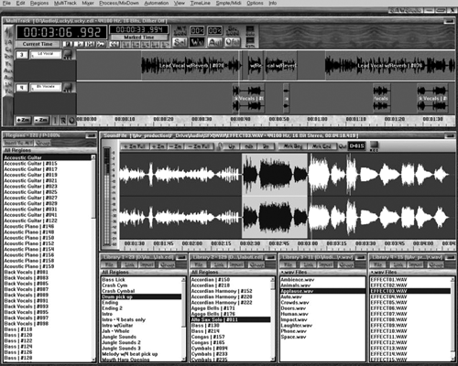Viewport: 458px width, 366px height.
Task: Arm the REC icon on Ld Vocal track
Action: point(68,55)
